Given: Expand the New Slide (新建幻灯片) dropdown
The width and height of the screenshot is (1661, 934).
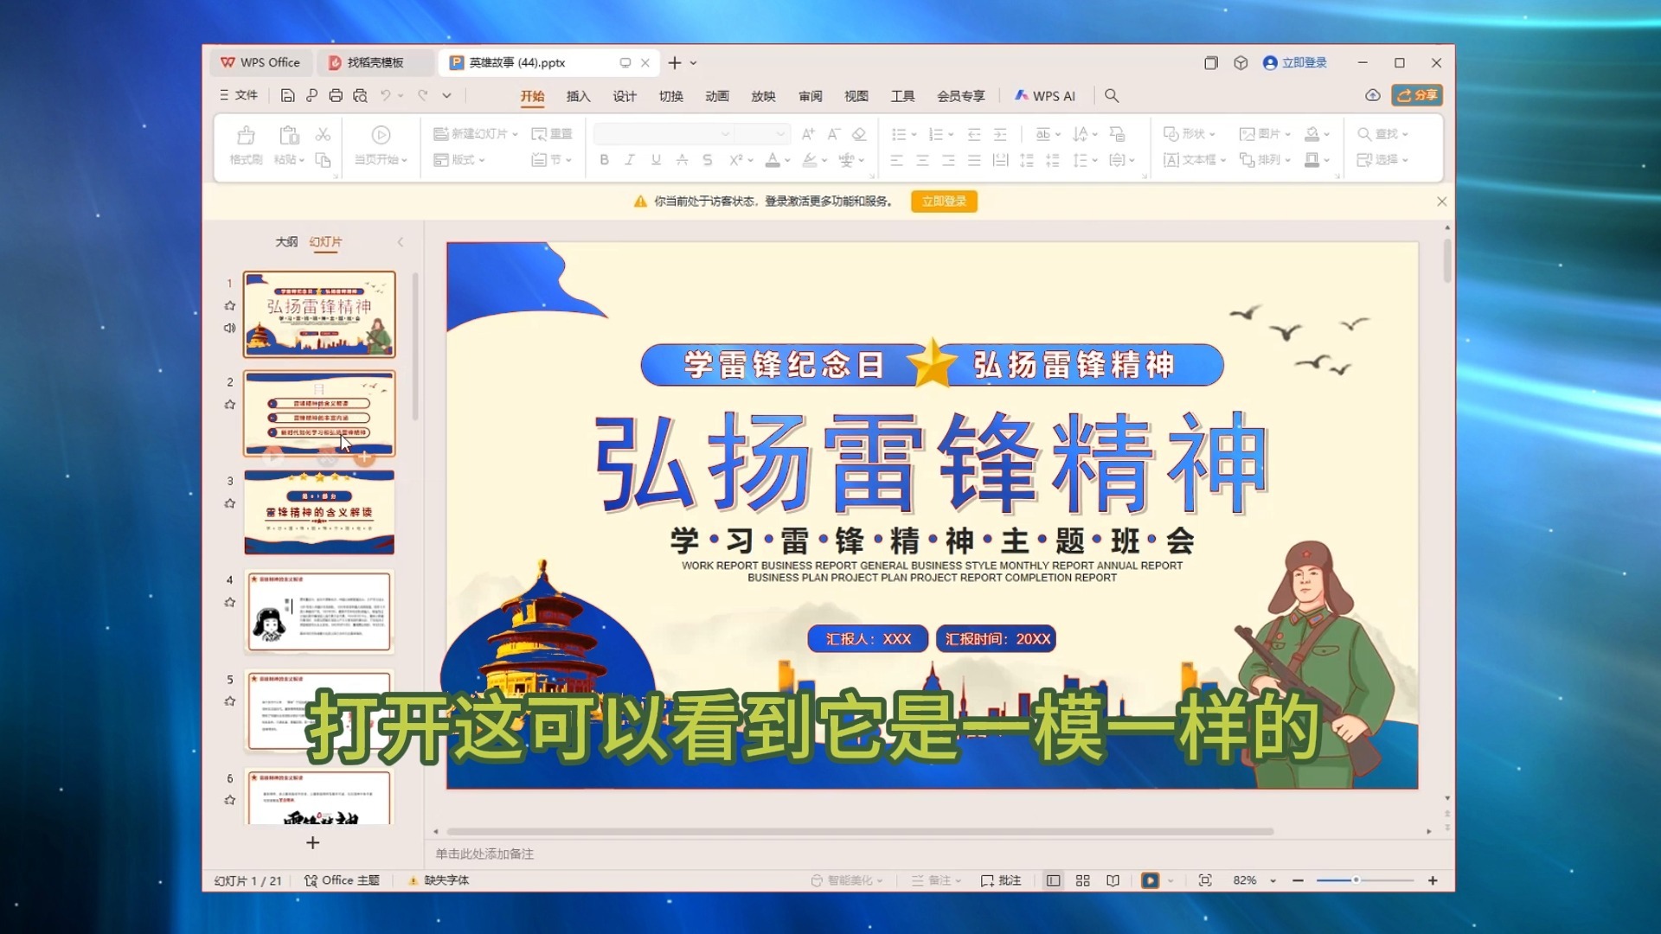Looking at the screenshot, I should point(515,134).
